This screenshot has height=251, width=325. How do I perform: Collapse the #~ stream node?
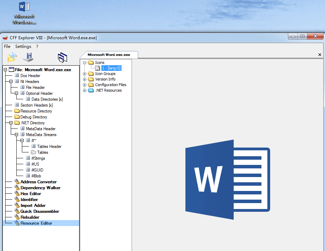point(22,141)
